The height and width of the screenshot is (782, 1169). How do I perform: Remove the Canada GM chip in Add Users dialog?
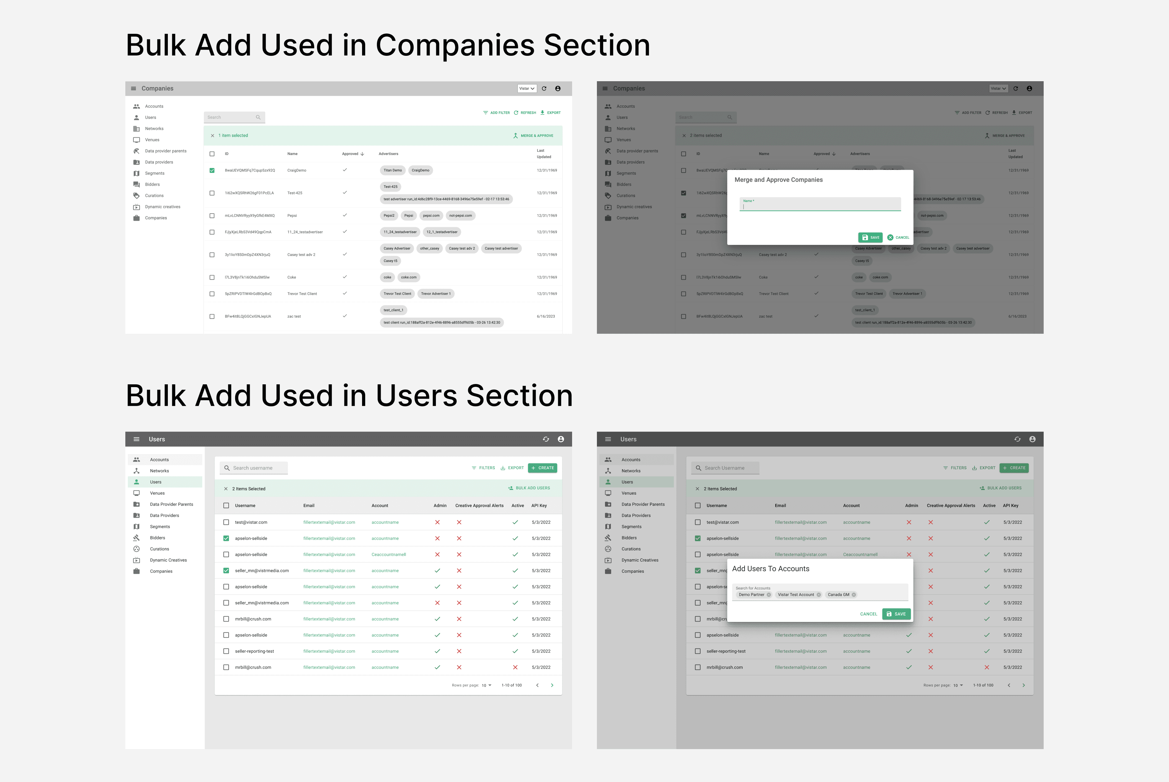tap(853, 594)
